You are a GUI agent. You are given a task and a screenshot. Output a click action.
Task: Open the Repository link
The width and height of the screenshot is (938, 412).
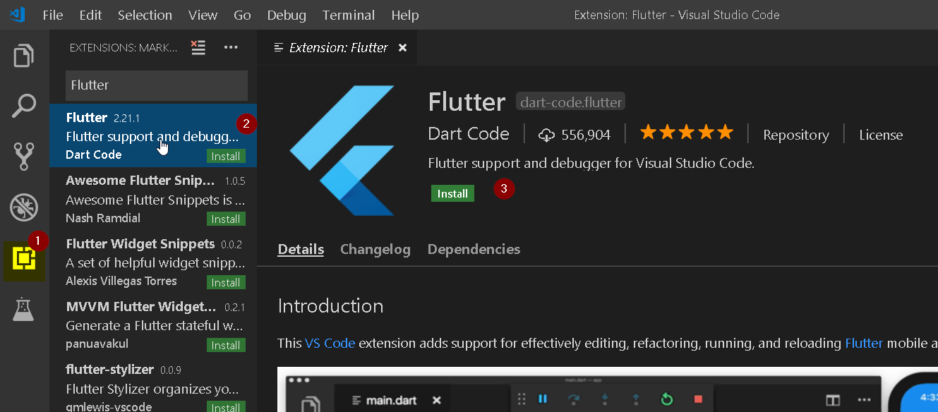[x=795, y=135]
